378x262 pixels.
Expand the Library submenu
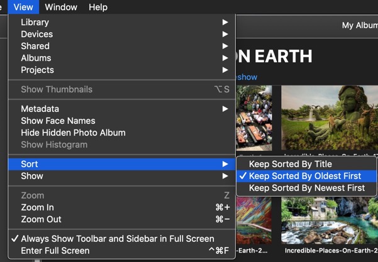(35, 22)
